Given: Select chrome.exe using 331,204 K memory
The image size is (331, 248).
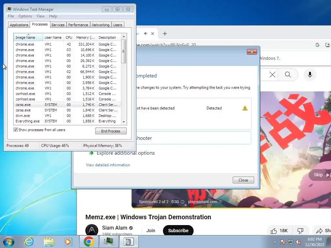Looking at the screenshot, I should 67,44.
